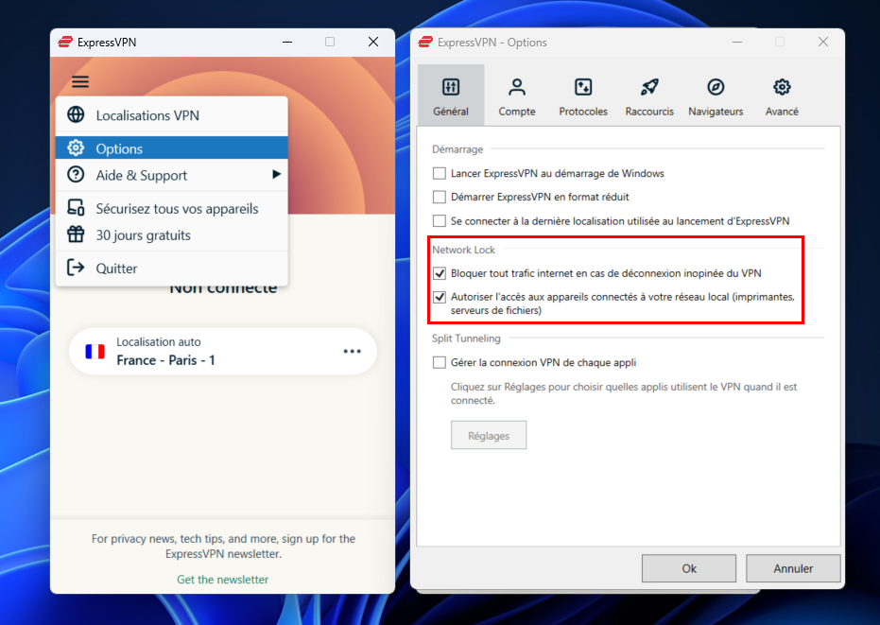Click the Cliquez sur Réglages help text
Screen dimensions: 880x625
(624, 393)
